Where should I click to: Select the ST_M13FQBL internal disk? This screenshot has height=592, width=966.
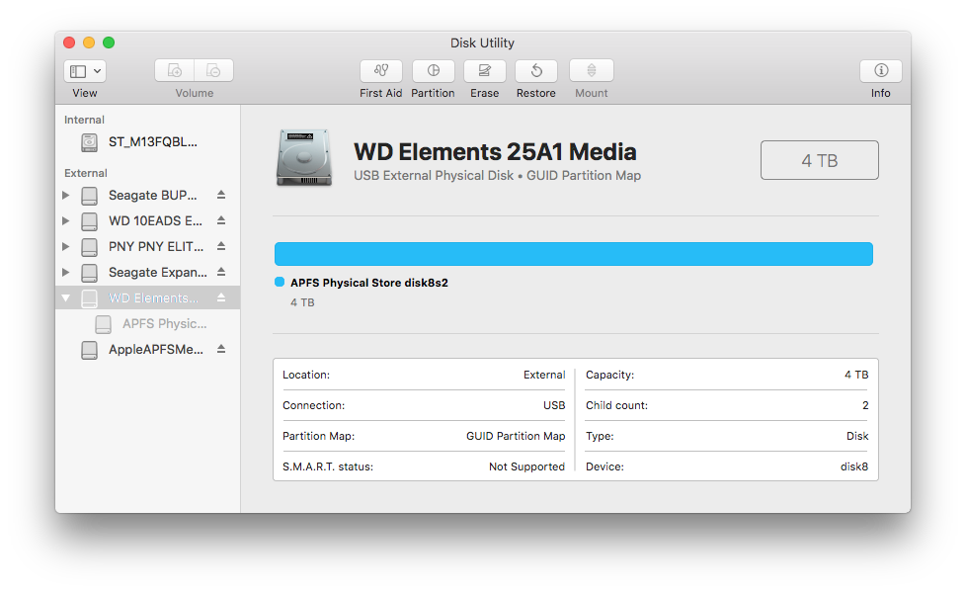pyautogui.click(x=148, y=142)
